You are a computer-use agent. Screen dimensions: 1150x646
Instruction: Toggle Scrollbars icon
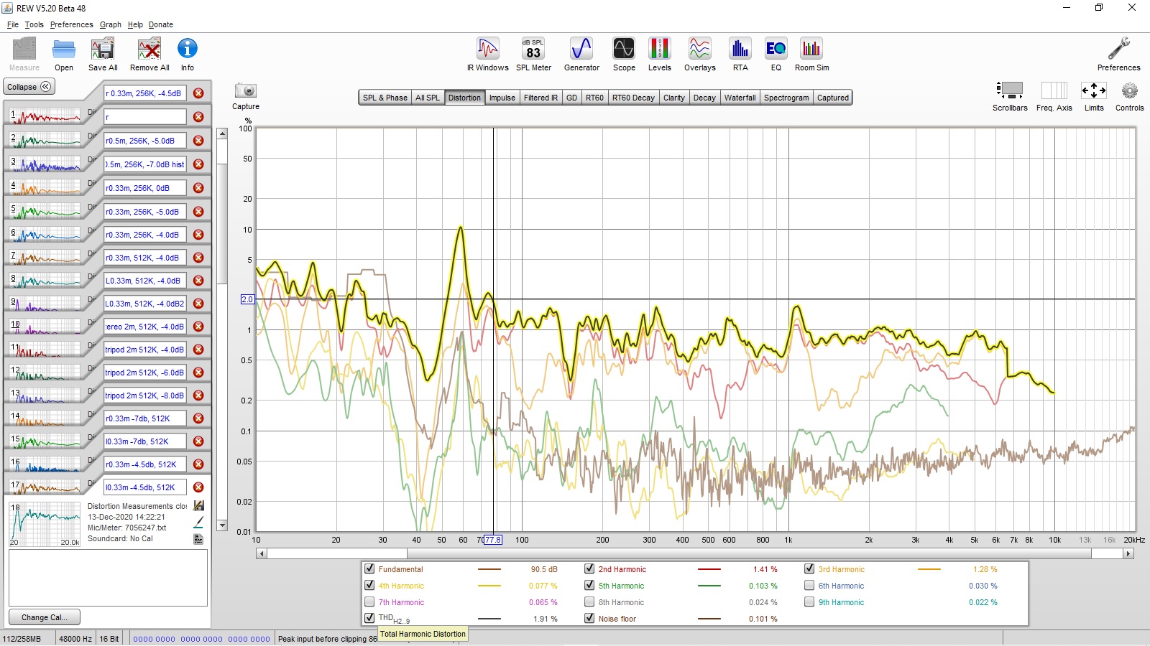pyautogui.click(x=1010, y=90)
